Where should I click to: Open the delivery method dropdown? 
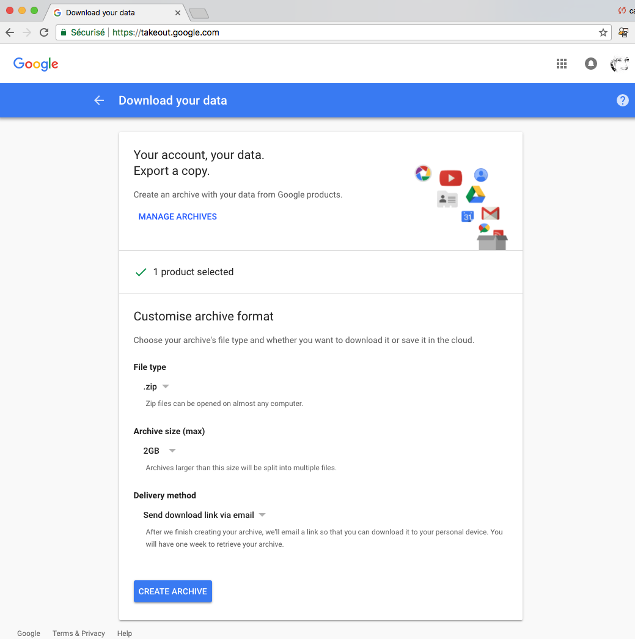(205, 515)
